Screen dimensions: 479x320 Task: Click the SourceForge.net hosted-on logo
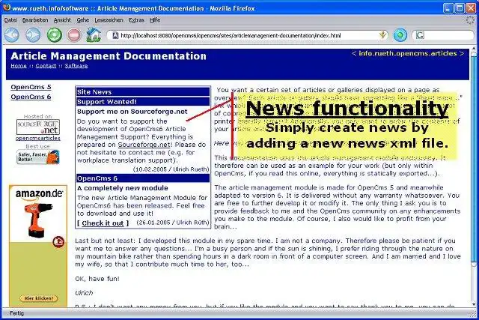pos(38,127)
